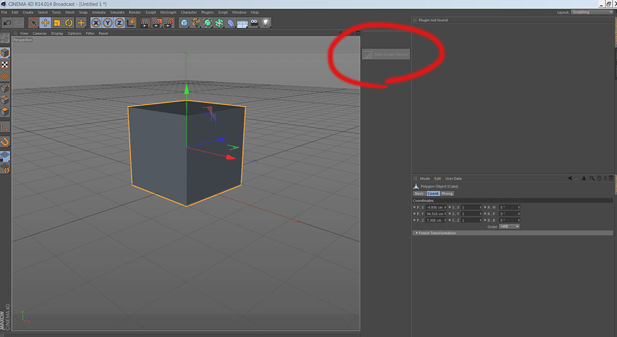The width and height of the screenshot is (617, 337).
Task: Enable Workplane mode orange grid icon
Action: coord(5,76)
